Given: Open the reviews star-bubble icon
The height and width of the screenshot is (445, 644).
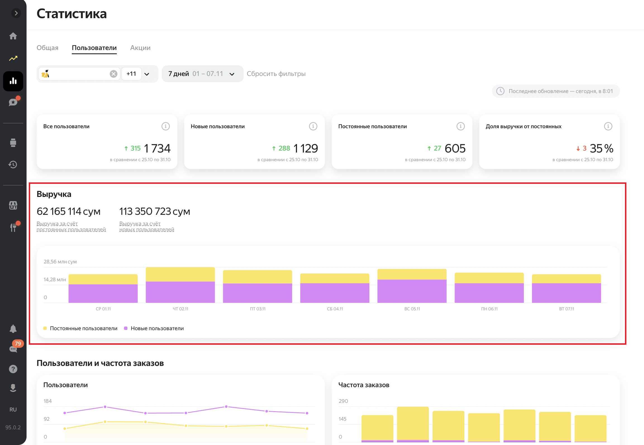Looking at the screenshot, I should 13,102.
